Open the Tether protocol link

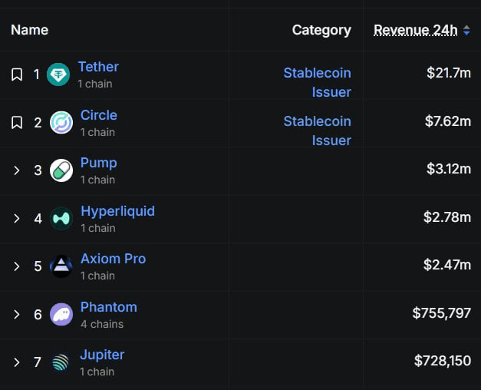pos(98,67)
